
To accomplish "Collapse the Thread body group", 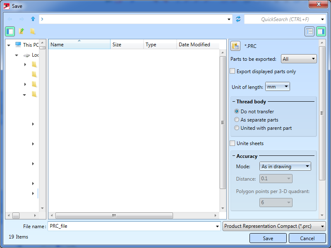I will (234, 102).
